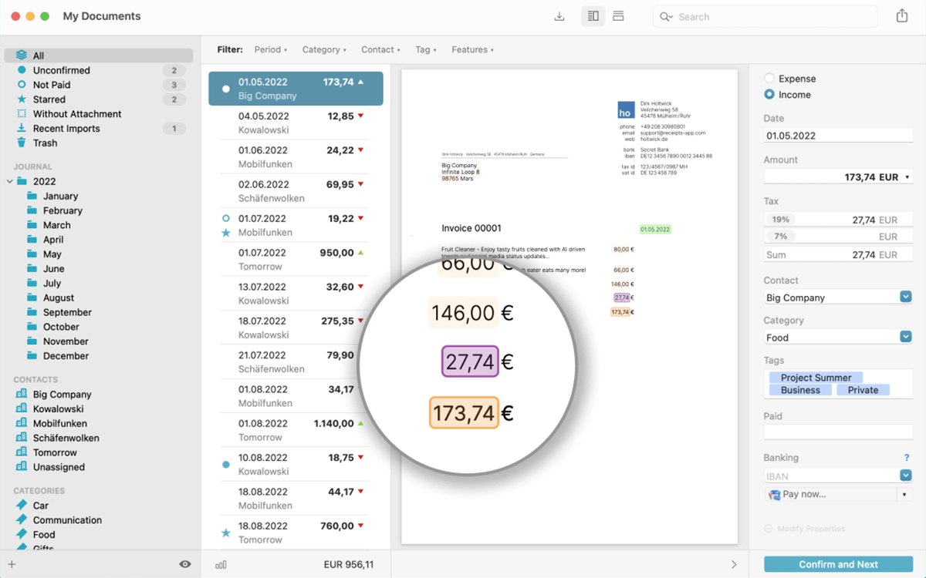Go to next page arrow below preview

[x=734, y=565]
